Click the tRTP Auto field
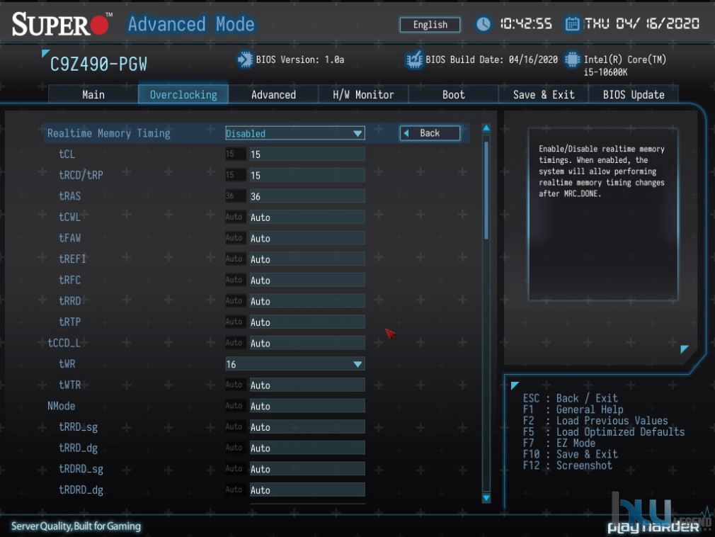Viewport: 715px width, 537px height. coord(307,322)
